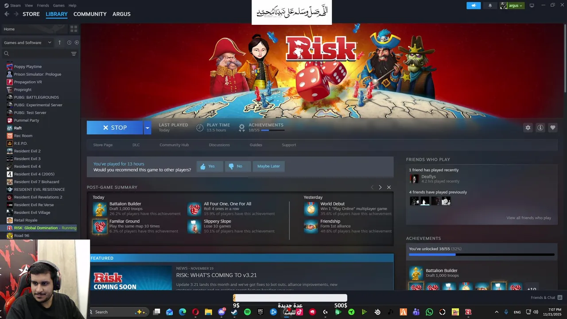Open the Friends menu
The width and height of the screenshot is (567, 319).
43,5
